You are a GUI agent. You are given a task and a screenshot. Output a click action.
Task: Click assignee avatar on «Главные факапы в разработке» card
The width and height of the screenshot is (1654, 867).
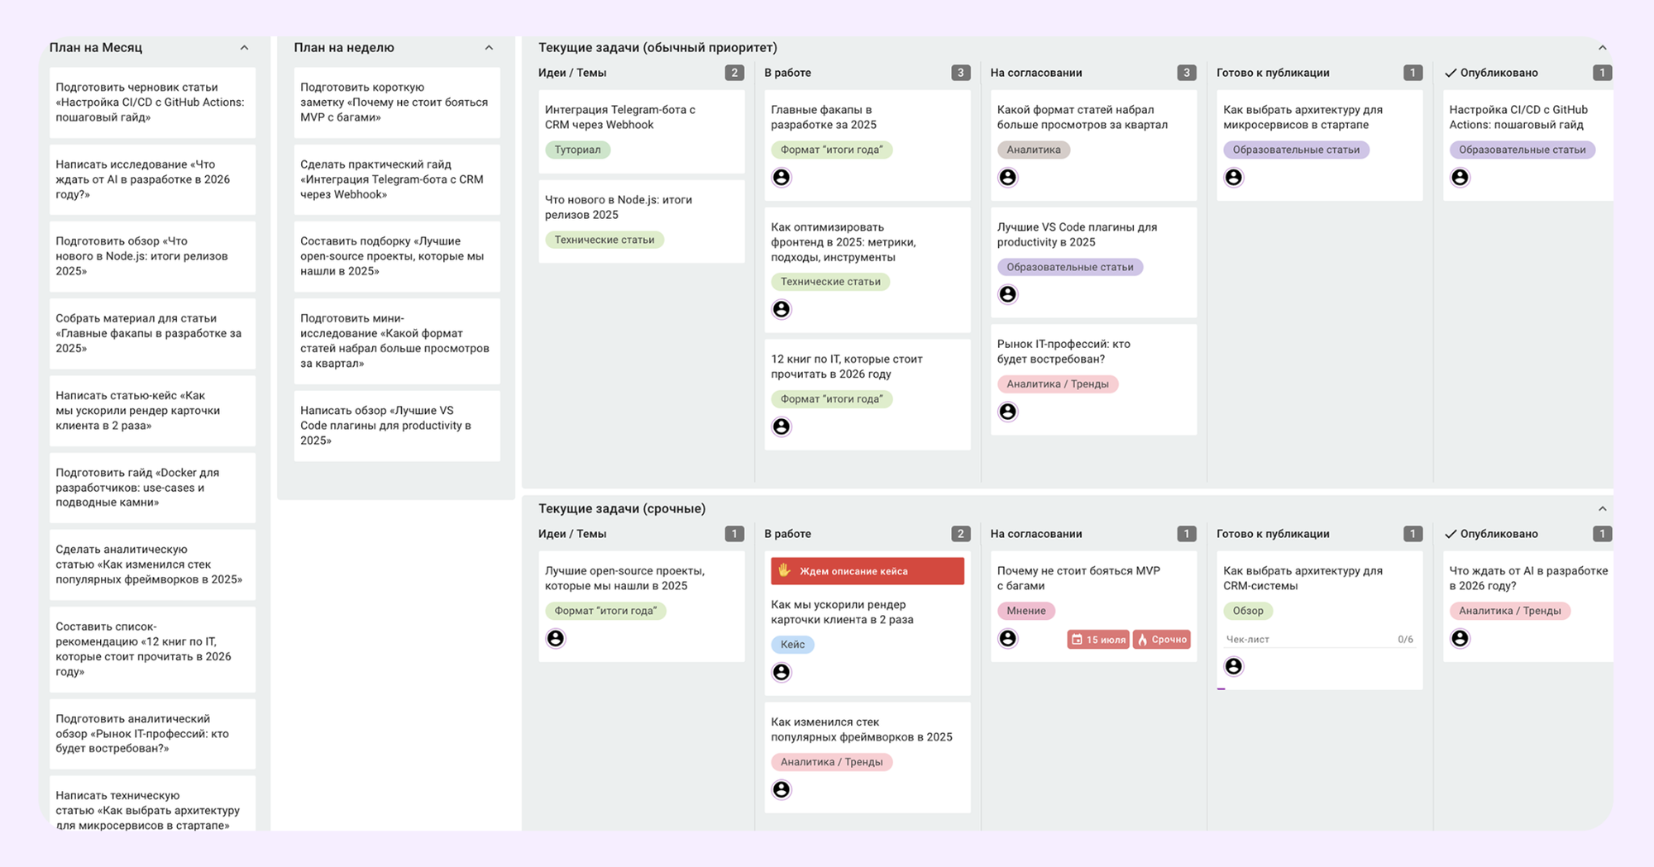click(781, 178)
